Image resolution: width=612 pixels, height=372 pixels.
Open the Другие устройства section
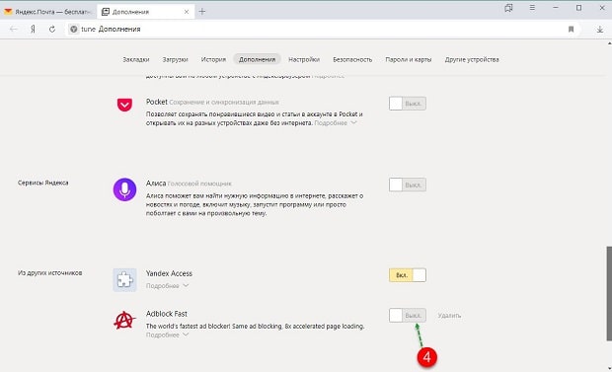click(472, 59)
